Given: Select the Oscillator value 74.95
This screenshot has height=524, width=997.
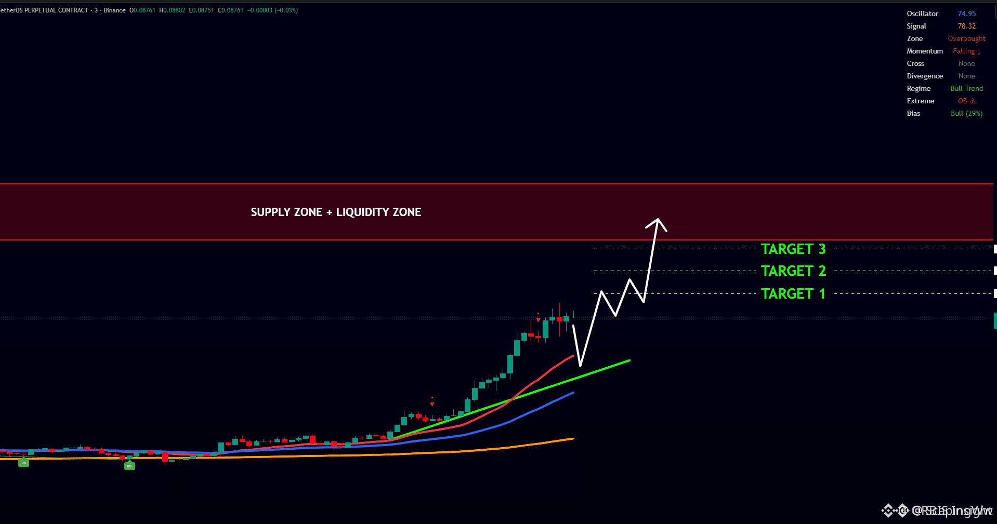Looking at the screenshot, I should (x=967, y=14).
